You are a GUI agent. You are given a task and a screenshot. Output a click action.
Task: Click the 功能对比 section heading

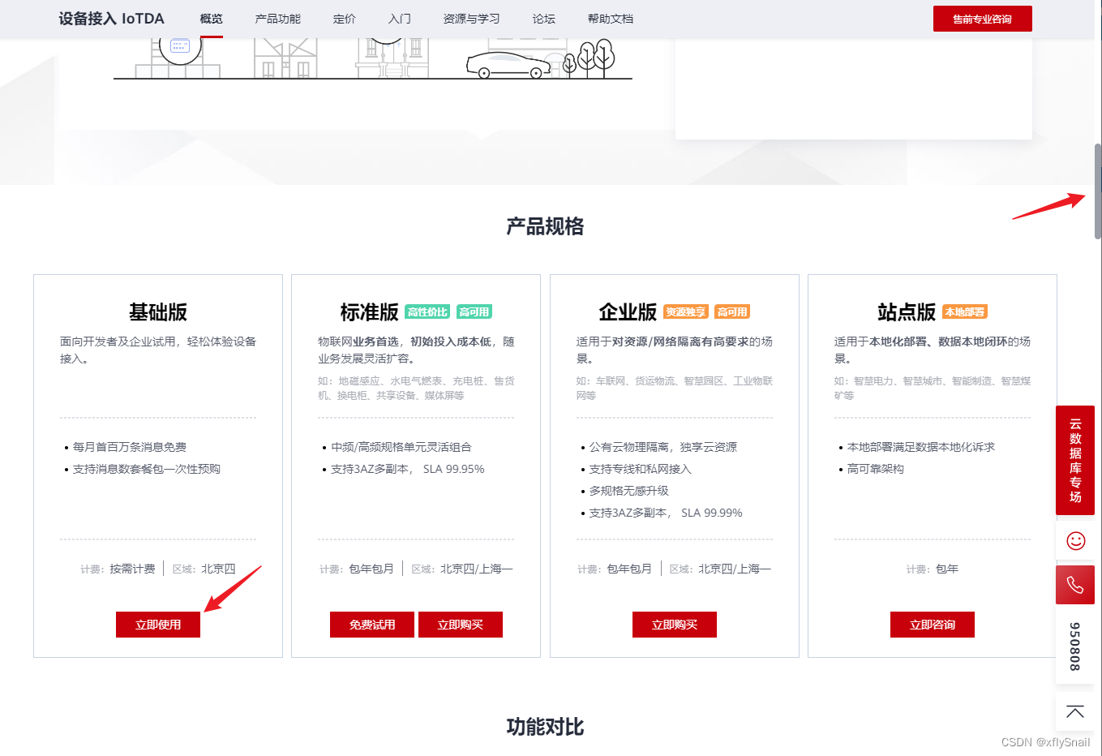coord(545,727)
